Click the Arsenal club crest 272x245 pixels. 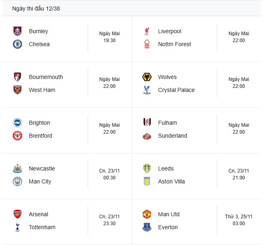pyautogui.click(x=17, y=214)
